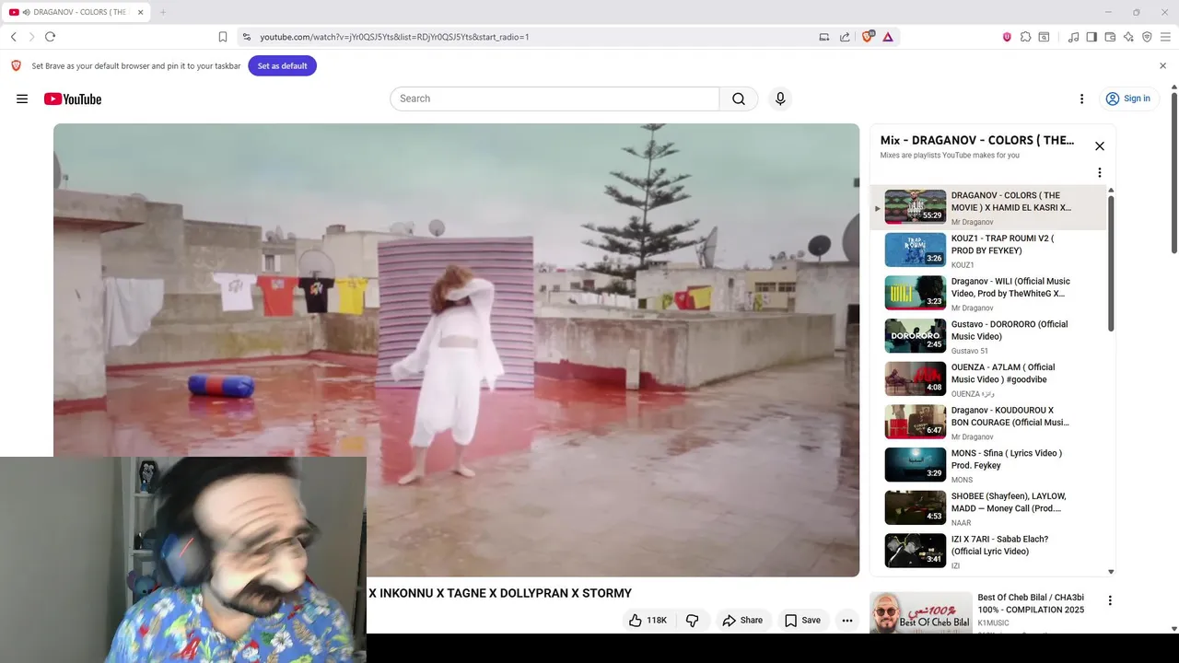Go back in browser history
Image resolution: width=1179 pixels, height=663 pixels.
click(14, 37)
